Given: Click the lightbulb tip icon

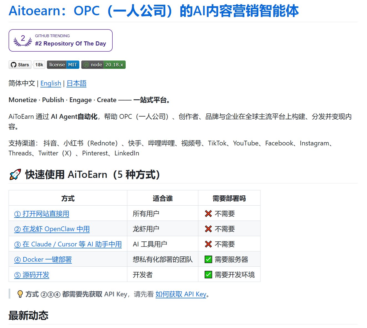Looking at the screenshot, I should click(20, 294).
